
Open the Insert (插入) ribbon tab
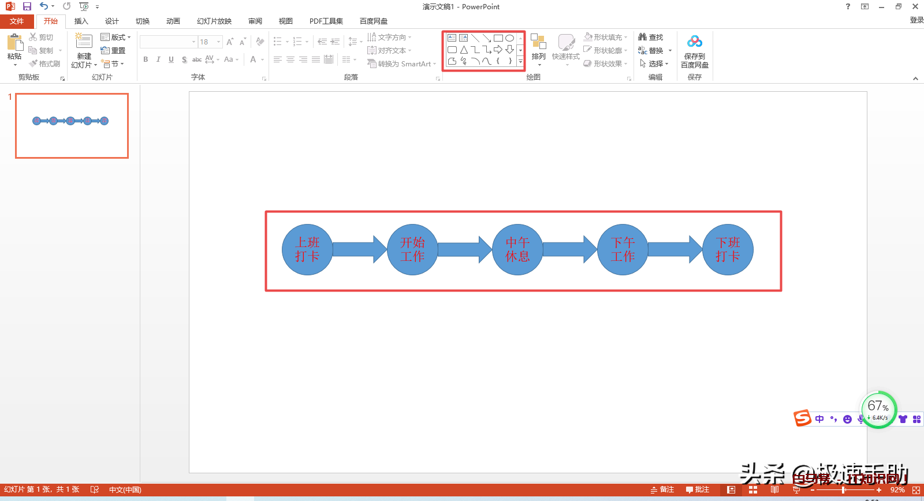click(x=81, y=21)
